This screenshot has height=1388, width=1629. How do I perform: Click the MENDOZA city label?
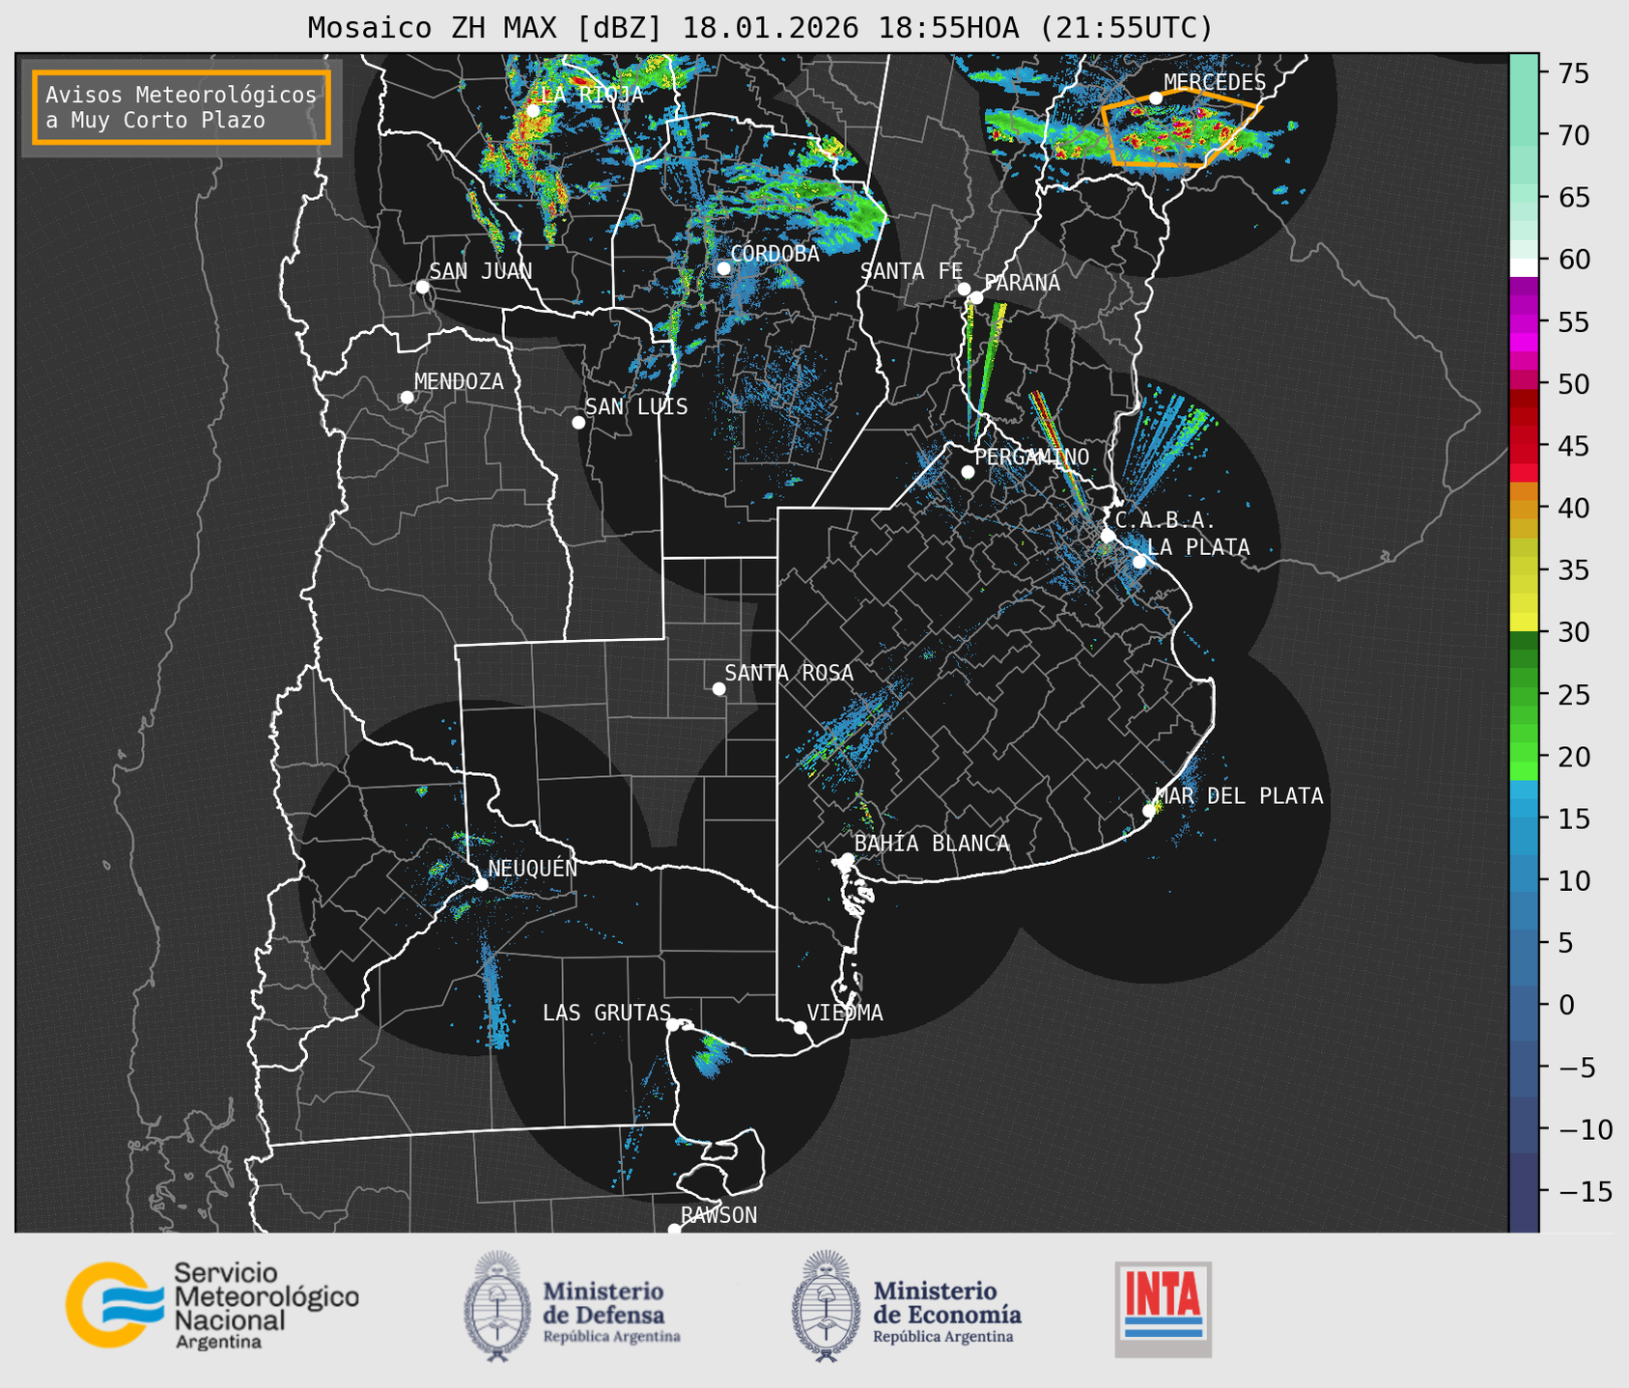(x=459, y=381)
